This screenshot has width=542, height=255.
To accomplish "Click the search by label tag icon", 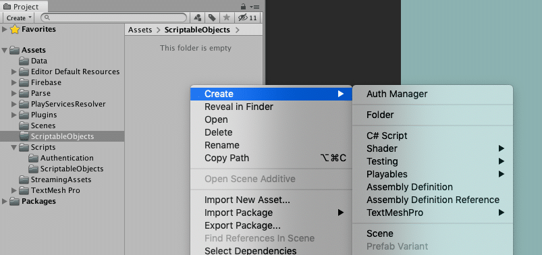I will click(x=212, y=18).
